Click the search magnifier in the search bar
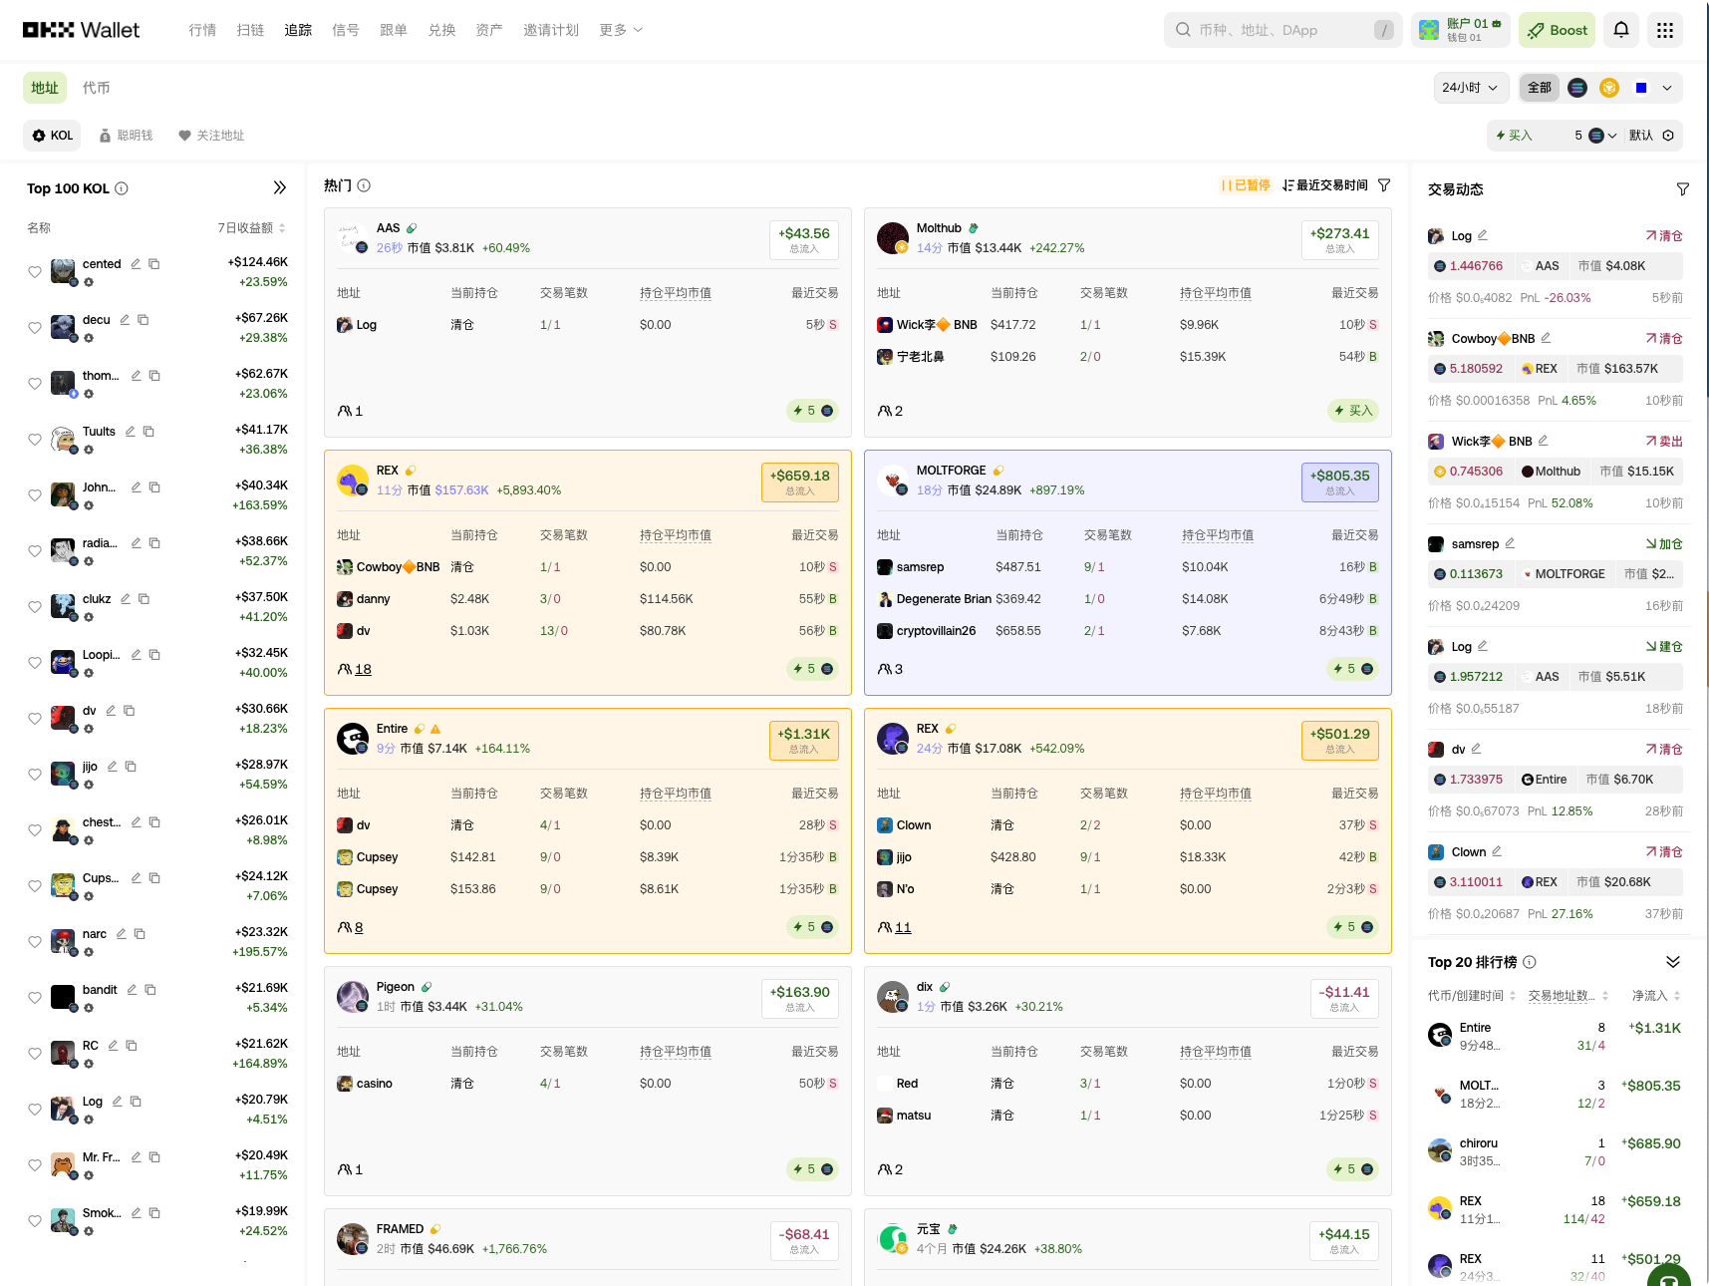Viewport: 1709px width, 1286px height. [1183, 30]
